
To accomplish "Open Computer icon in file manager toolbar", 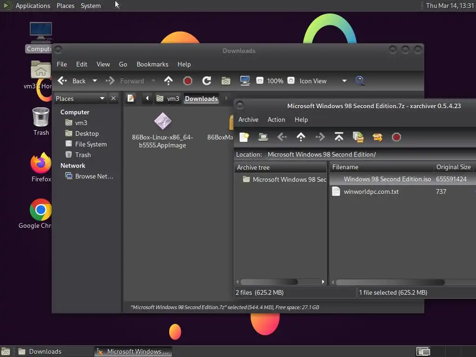I will pyautogui.click(x=245, y=81).
